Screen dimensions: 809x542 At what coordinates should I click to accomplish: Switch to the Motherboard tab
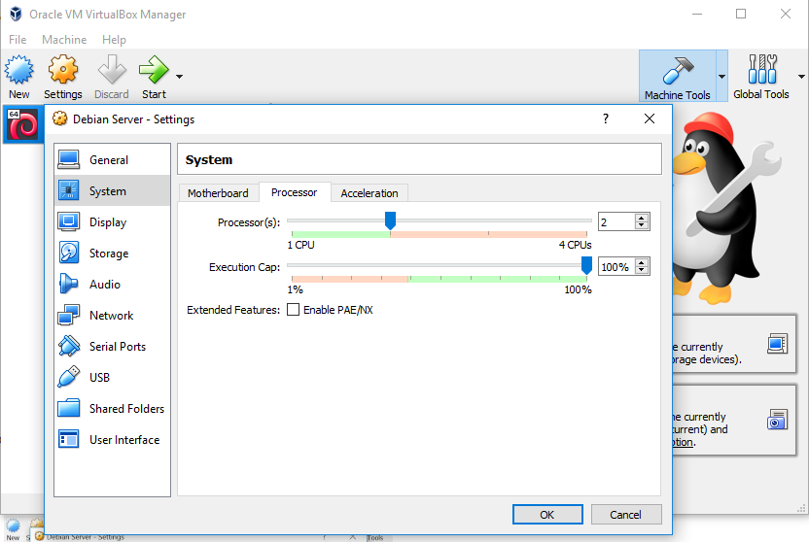[218, 193]
